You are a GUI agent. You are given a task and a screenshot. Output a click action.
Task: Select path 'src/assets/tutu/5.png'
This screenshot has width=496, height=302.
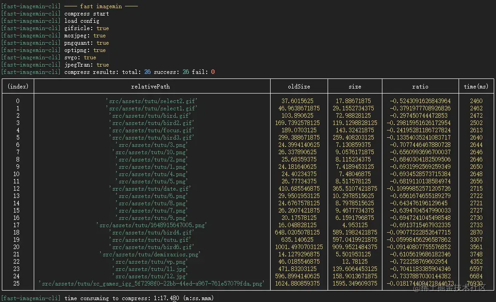tap(151, 181)
